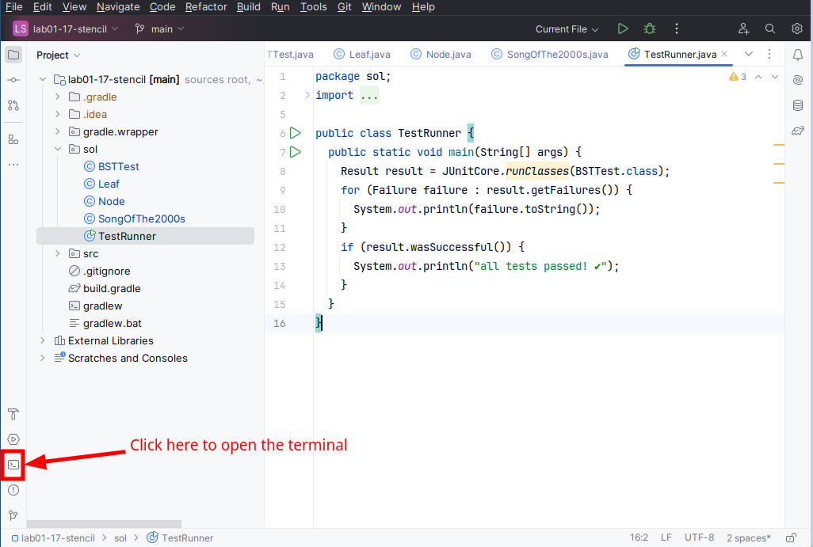
Task: Expand the .gradle folder
Action: [x=58, y=97]
